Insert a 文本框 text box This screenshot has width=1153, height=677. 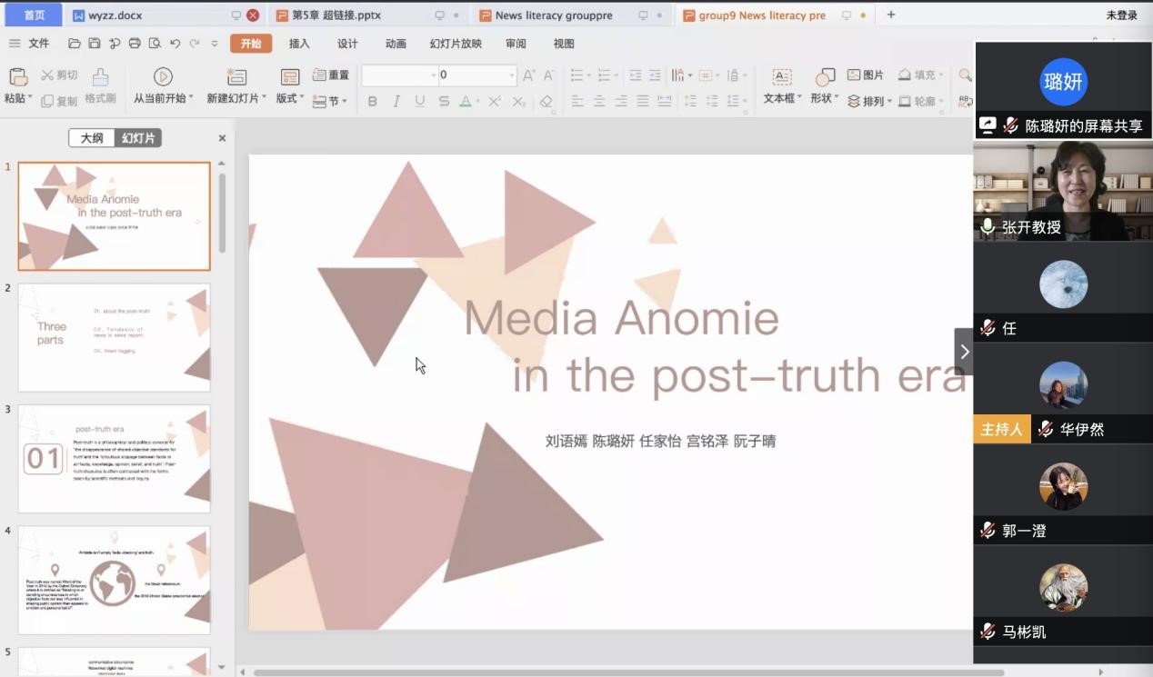tap(781, 77)
